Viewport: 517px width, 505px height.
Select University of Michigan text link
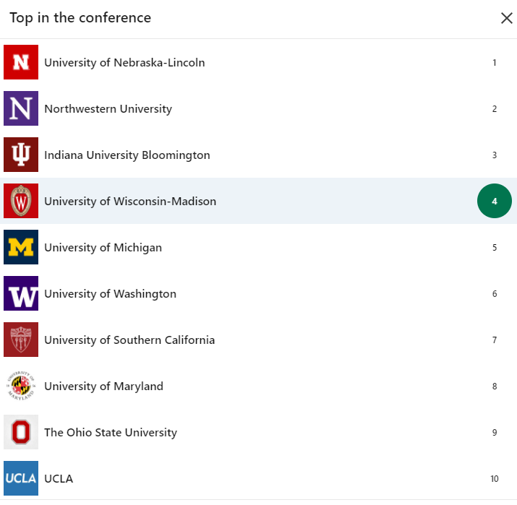click(103, 248)
